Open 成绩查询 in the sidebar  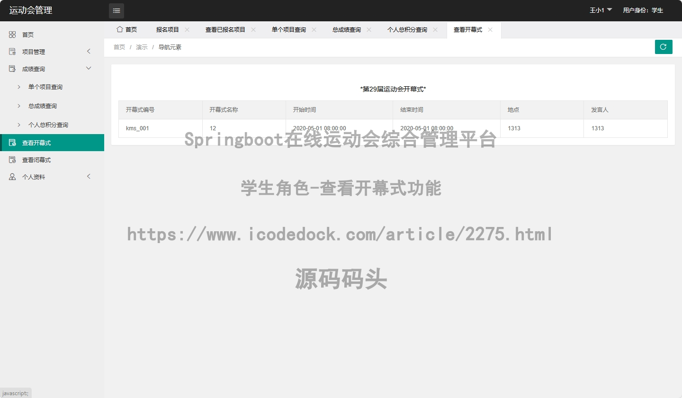[52, 69]
